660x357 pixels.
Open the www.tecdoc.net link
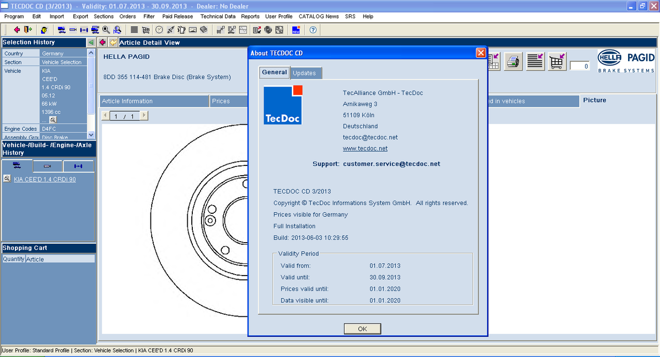click(365, 148)
